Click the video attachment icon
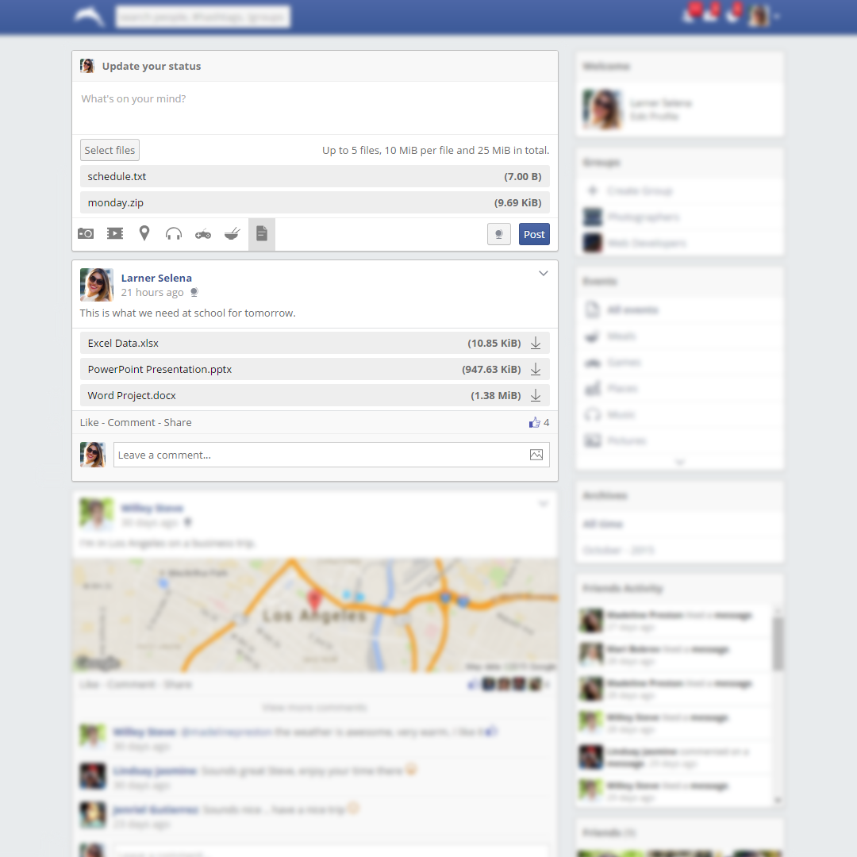Screen dimensions: 857x857 (114, 233)
